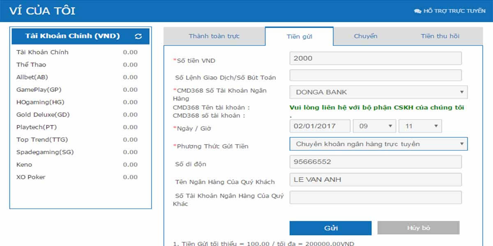Click the GamePlay(GP) wallet entry
This screenshot has height=246, width=493.
pos(77,90)
